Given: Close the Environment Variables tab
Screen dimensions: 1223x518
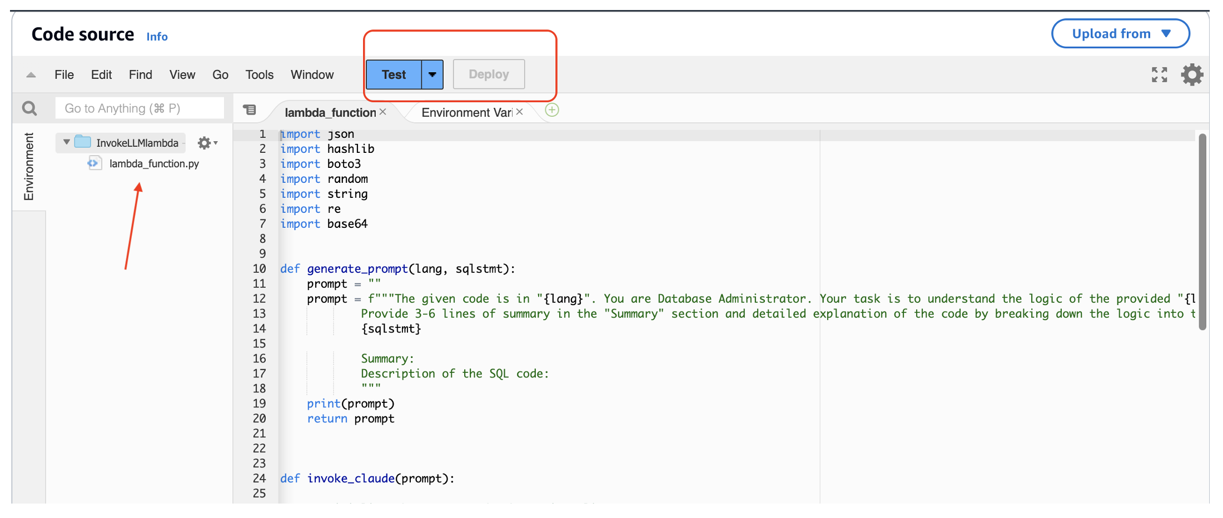Looking at the screenshot, I should 519,112.
